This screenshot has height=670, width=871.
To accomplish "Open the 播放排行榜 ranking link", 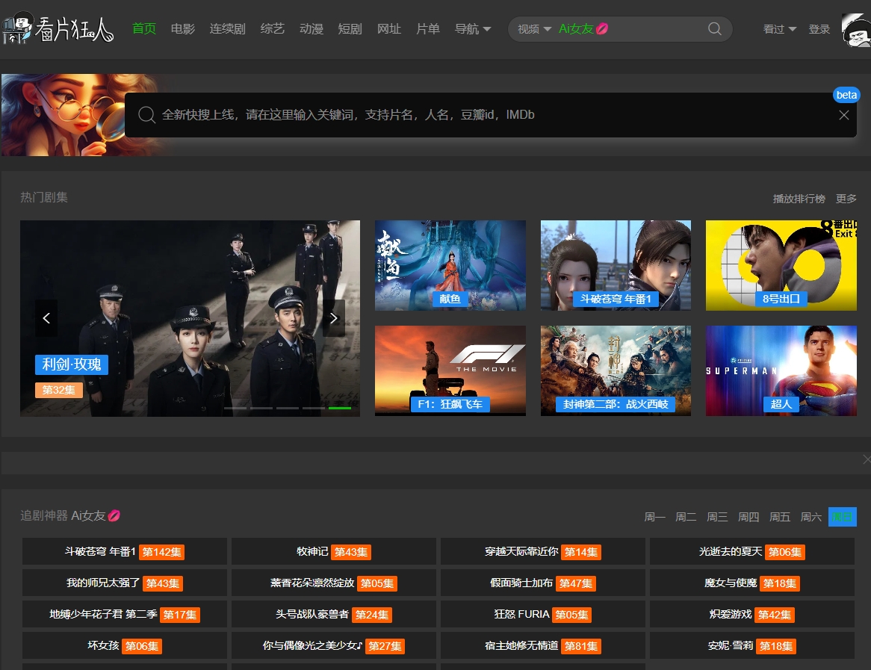I will (799, 199).
